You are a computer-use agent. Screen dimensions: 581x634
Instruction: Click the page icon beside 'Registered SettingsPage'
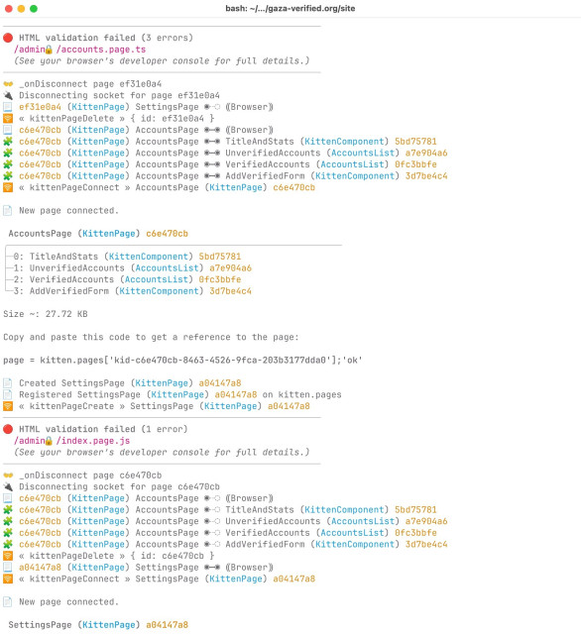pos(8,394)
